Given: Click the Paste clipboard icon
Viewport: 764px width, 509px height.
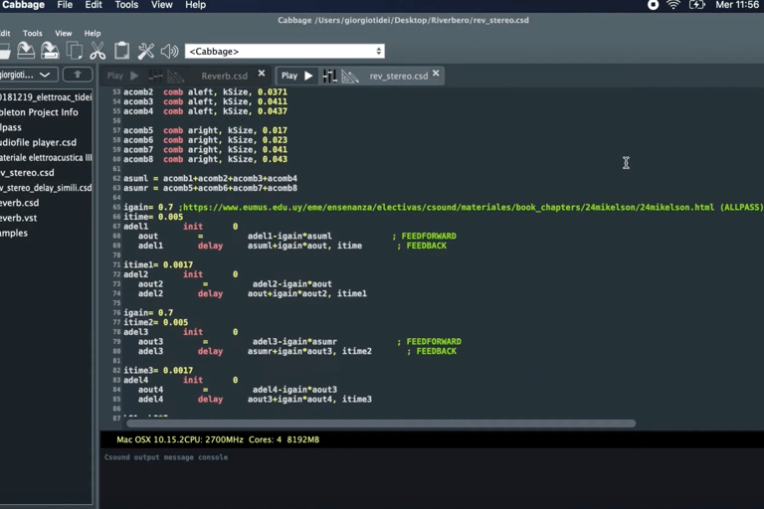Looking at the screenshot, I should [x=121, y=51].
